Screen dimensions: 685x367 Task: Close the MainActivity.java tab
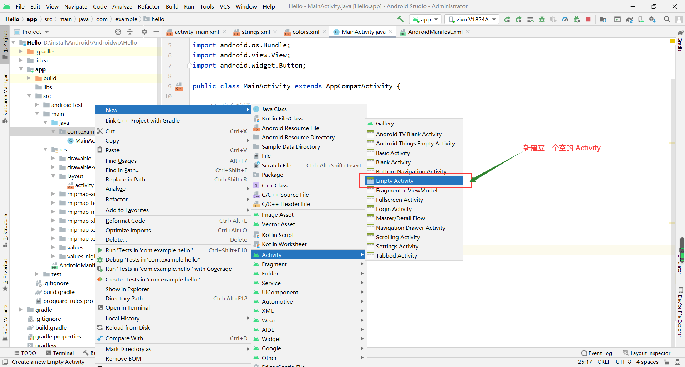pos(391,32)
